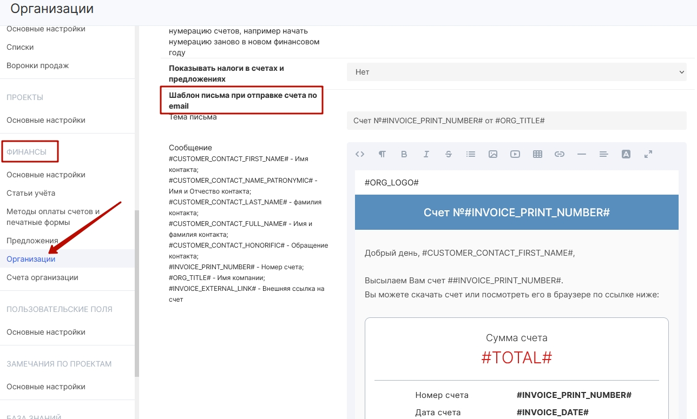This screenshot has width=697, height=419.
Task: Click the Дата счета row label in template
Action: point(438,413)
